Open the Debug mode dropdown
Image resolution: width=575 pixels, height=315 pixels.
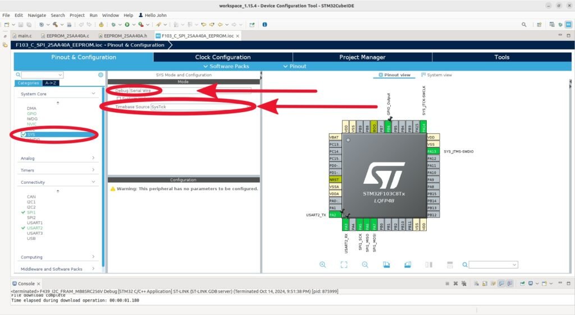[x=190, y=90]
